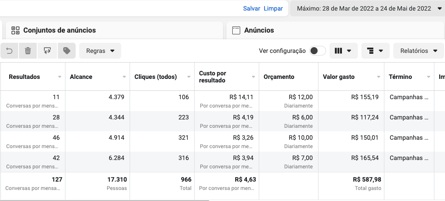This screenshot has width=445, height=201.
Task: Toggle the Ver configuração switch
Action: tap(317, 51)
